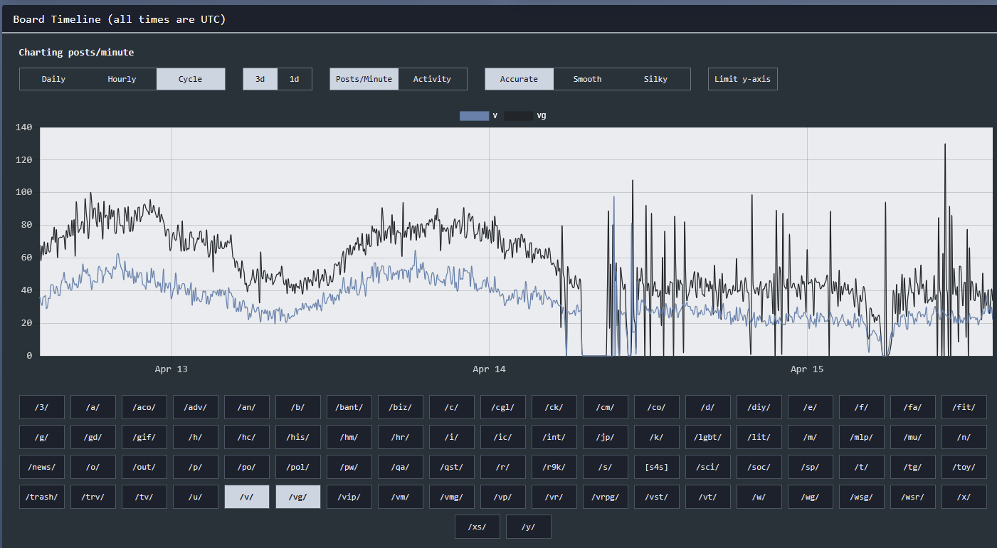Add the /adv/ board to chart
Screen dimensions: 997x548
pos(196,407)
